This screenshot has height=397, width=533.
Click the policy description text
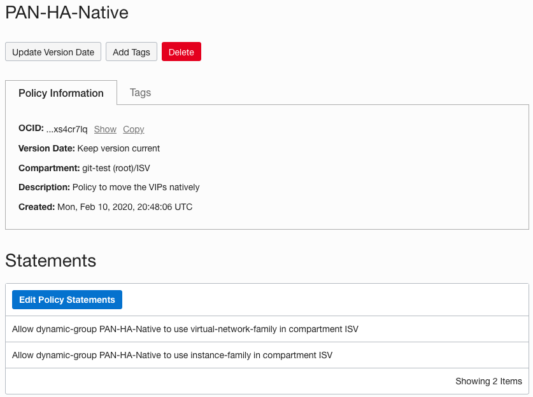(x=136, y=187)
